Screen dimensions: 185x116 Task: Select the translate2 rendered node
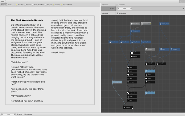tap(128, 108)
